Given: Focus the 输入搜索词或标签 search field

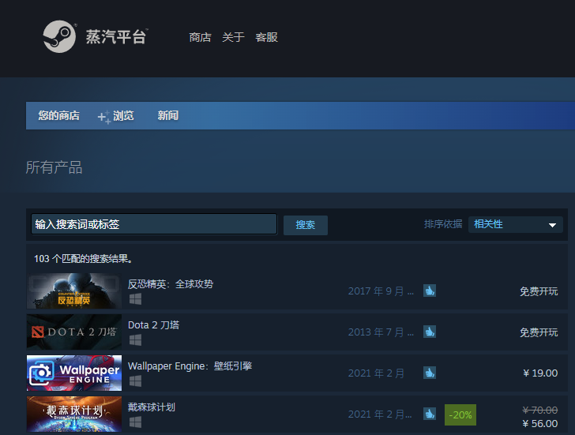Looking at the screenshot, I should pyautogui.click(x=154, y=224).
